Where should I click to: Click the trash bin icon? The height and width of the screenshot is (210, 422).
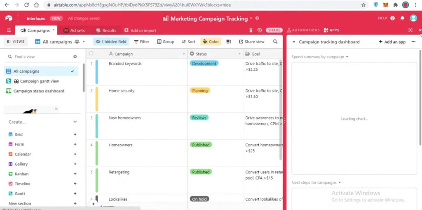pos(251,30)
